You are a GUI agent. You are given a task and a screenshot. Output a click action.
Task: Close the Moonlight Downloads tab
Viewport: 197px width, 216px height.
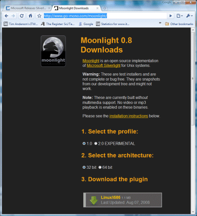(98, 8)
